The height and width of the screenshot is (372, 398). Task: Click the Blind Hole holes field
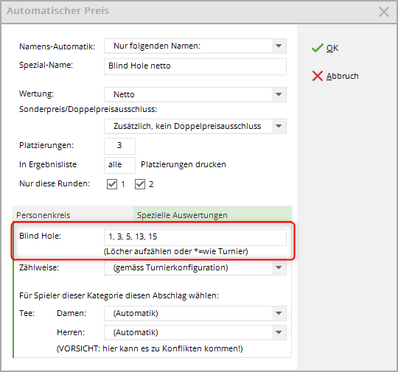[195, 237]
